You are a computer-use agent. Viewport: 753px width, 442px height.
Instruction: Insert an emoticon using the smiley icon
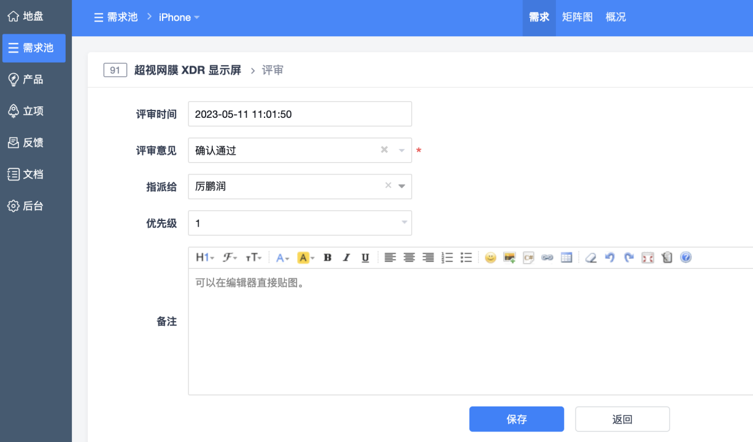(x=490, y=258)
